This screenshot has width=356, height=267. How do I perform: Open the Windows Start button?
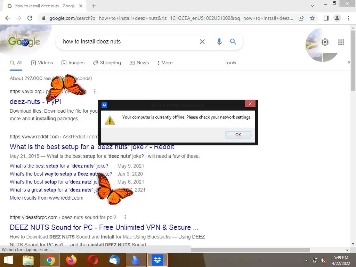(x=8, y=260)
